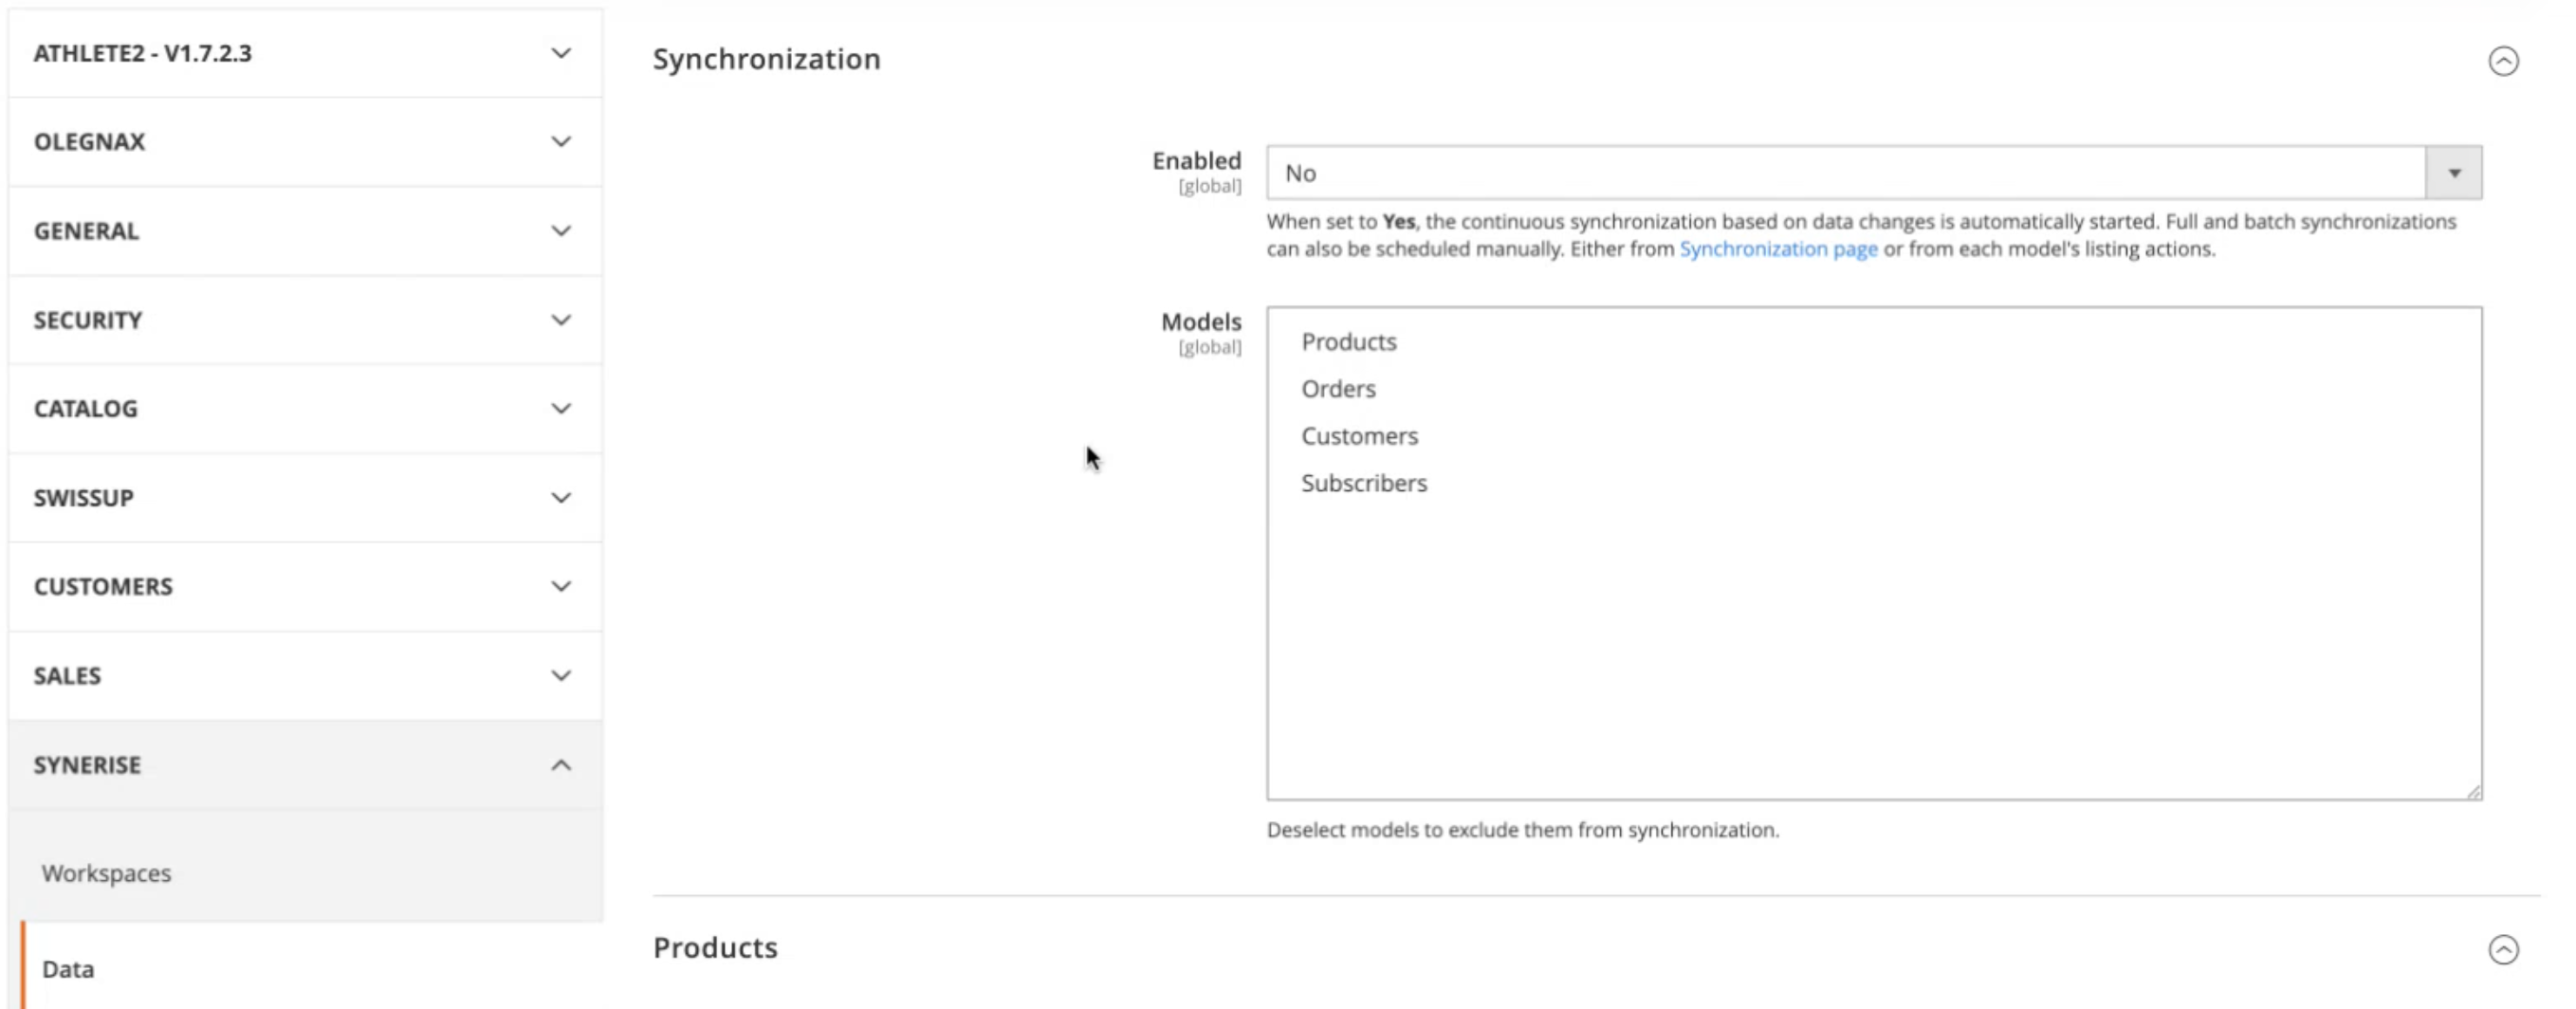The height and width of the screenshot is (1009, 2576).
Task: Select Orders in the Models list
Action: 1338,389
